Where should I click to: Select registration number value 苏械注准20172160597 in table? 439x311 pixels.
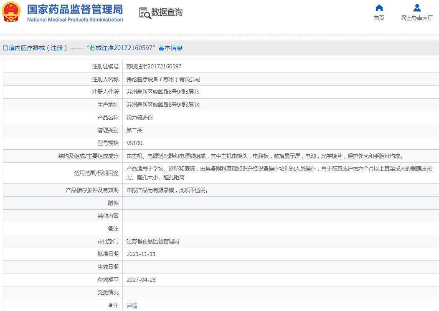(154, 67)
